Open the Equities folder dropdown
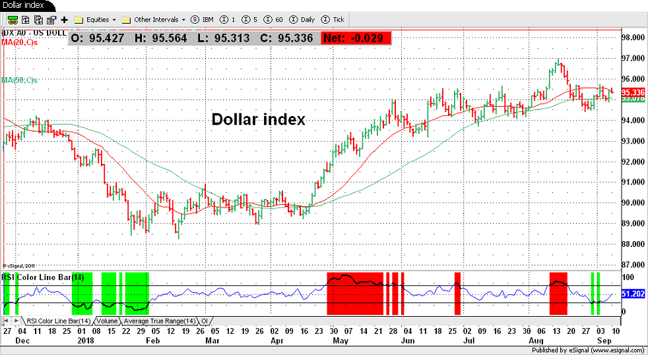Screen dimensions: 648x355 pos(96,19)
